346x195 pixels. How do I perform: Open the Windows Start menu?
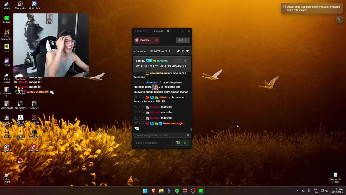tap(145, 191)
